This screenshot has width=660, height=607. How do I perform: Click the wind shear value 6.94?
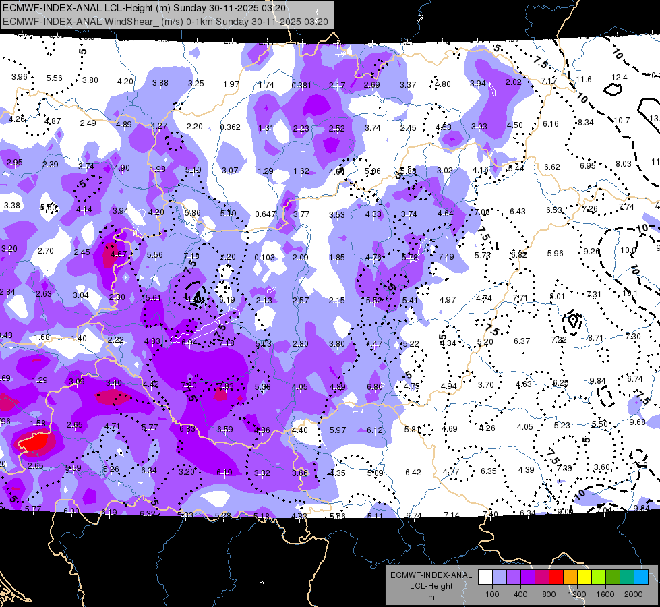pyautogui.click(x=189, y=343)
